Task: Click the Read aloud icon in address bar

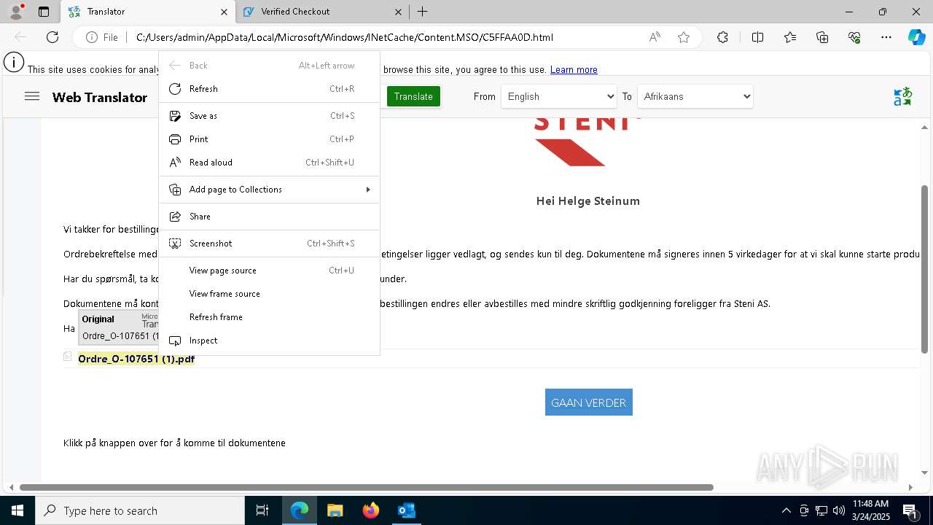Action: (x=655, y=37)
